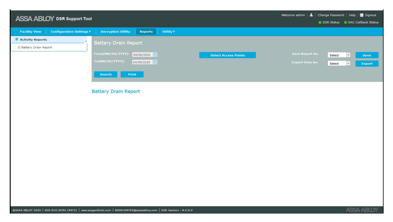
Task: Click the Select Access Points button
Action: 228,55
